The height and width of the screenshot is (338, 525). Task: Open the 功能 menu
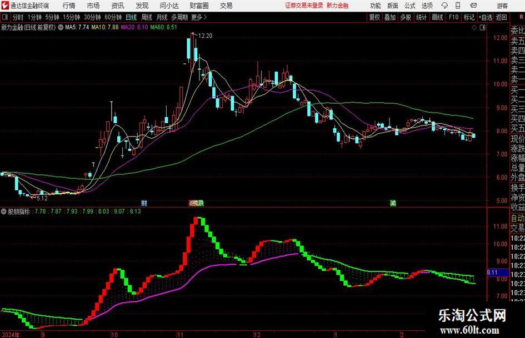point(376,6)
